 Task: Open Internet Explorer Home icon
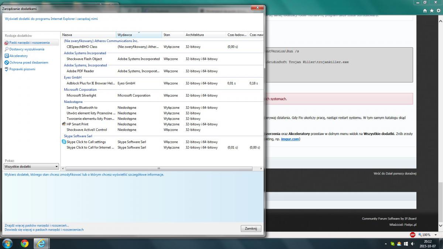(425, 11)
